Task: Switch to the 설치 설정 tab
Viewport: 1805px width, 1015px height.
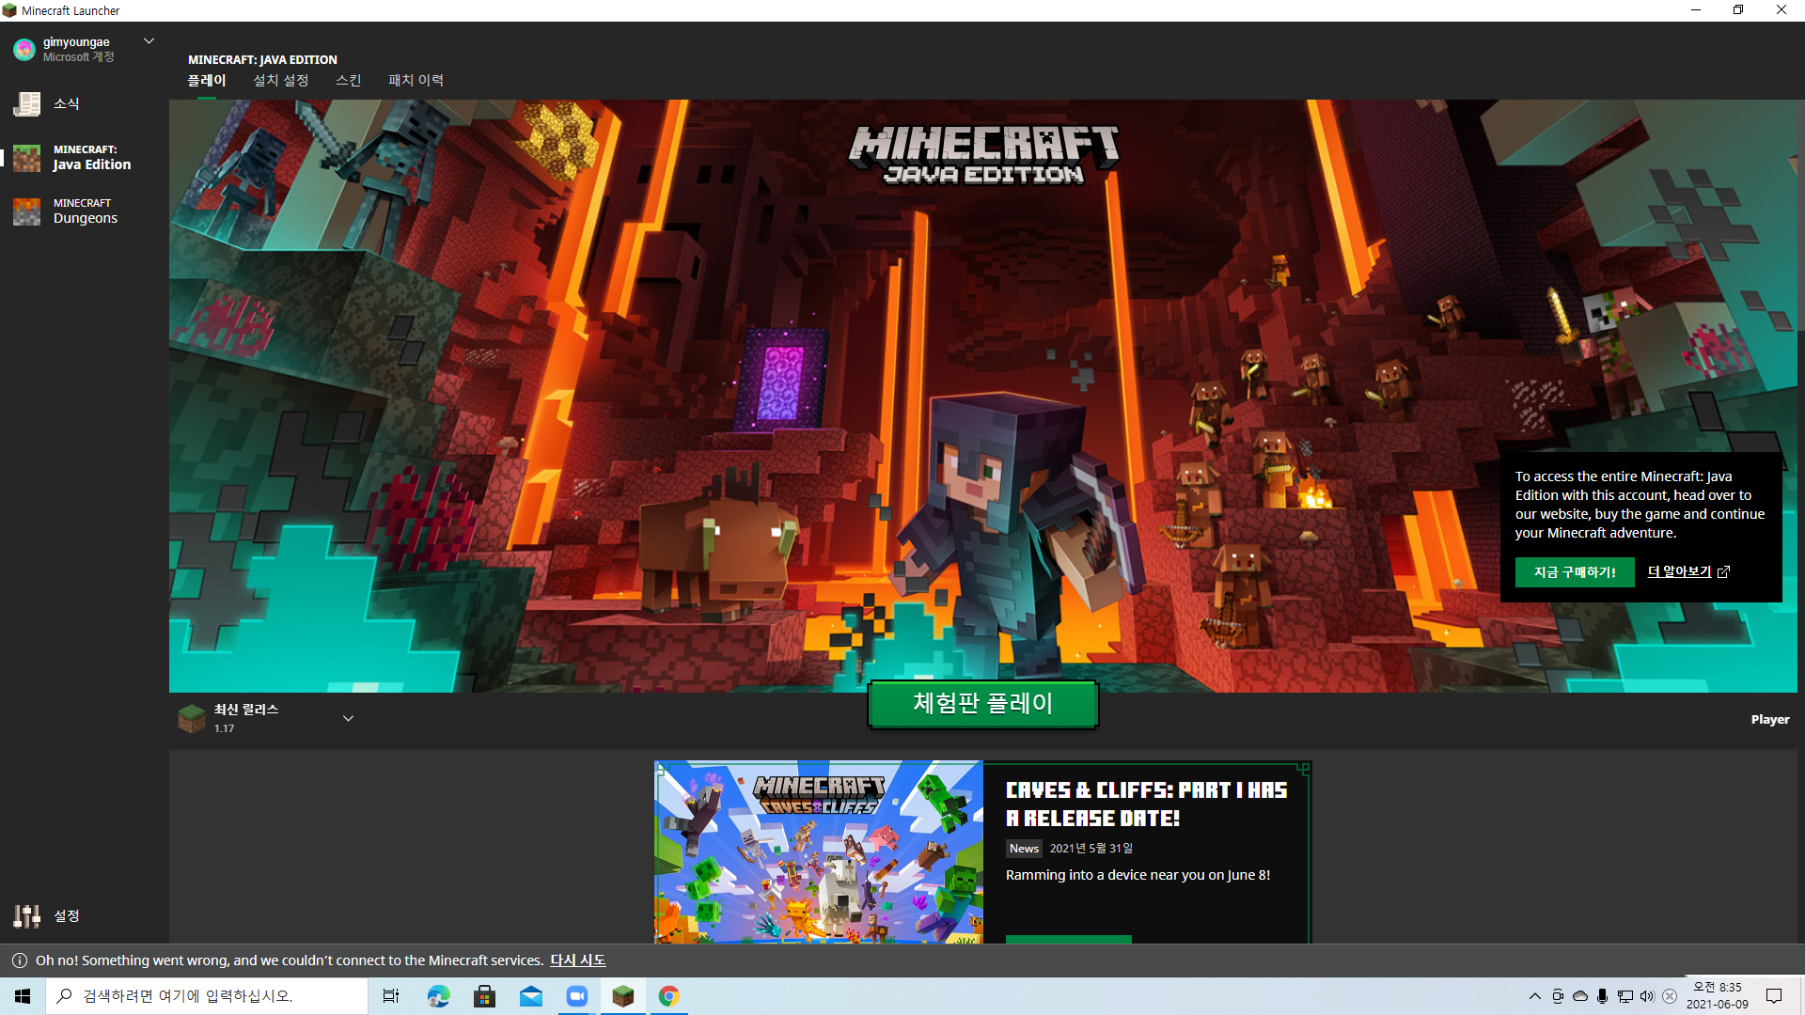Action: (280, 81)
